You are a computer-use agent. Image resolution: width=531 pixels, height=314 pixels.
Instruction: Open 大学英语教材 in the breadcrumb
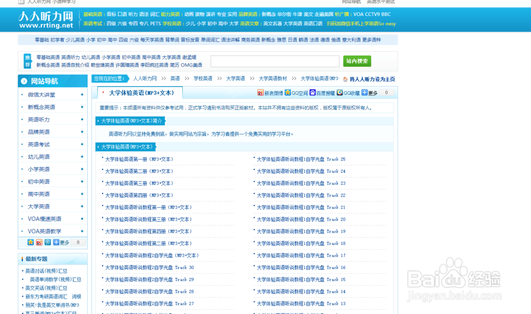[272, 79]
